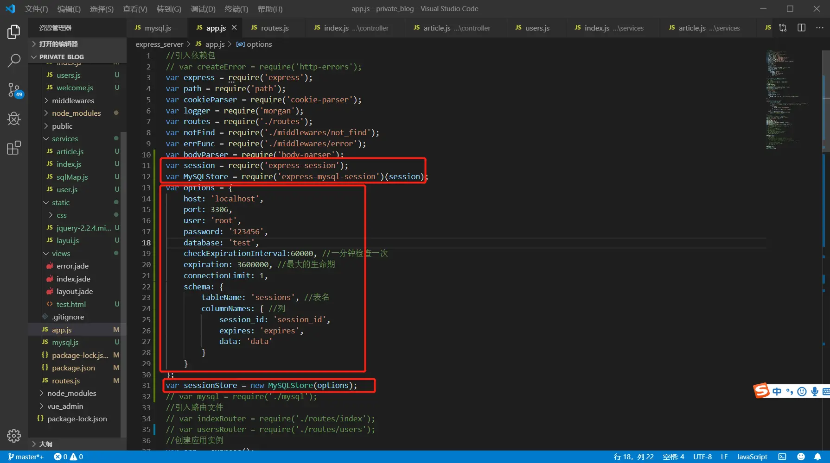The width and height of the screenshot is (830, 463).
Task: Click the line and column status indicator
Action: (633, 457)
